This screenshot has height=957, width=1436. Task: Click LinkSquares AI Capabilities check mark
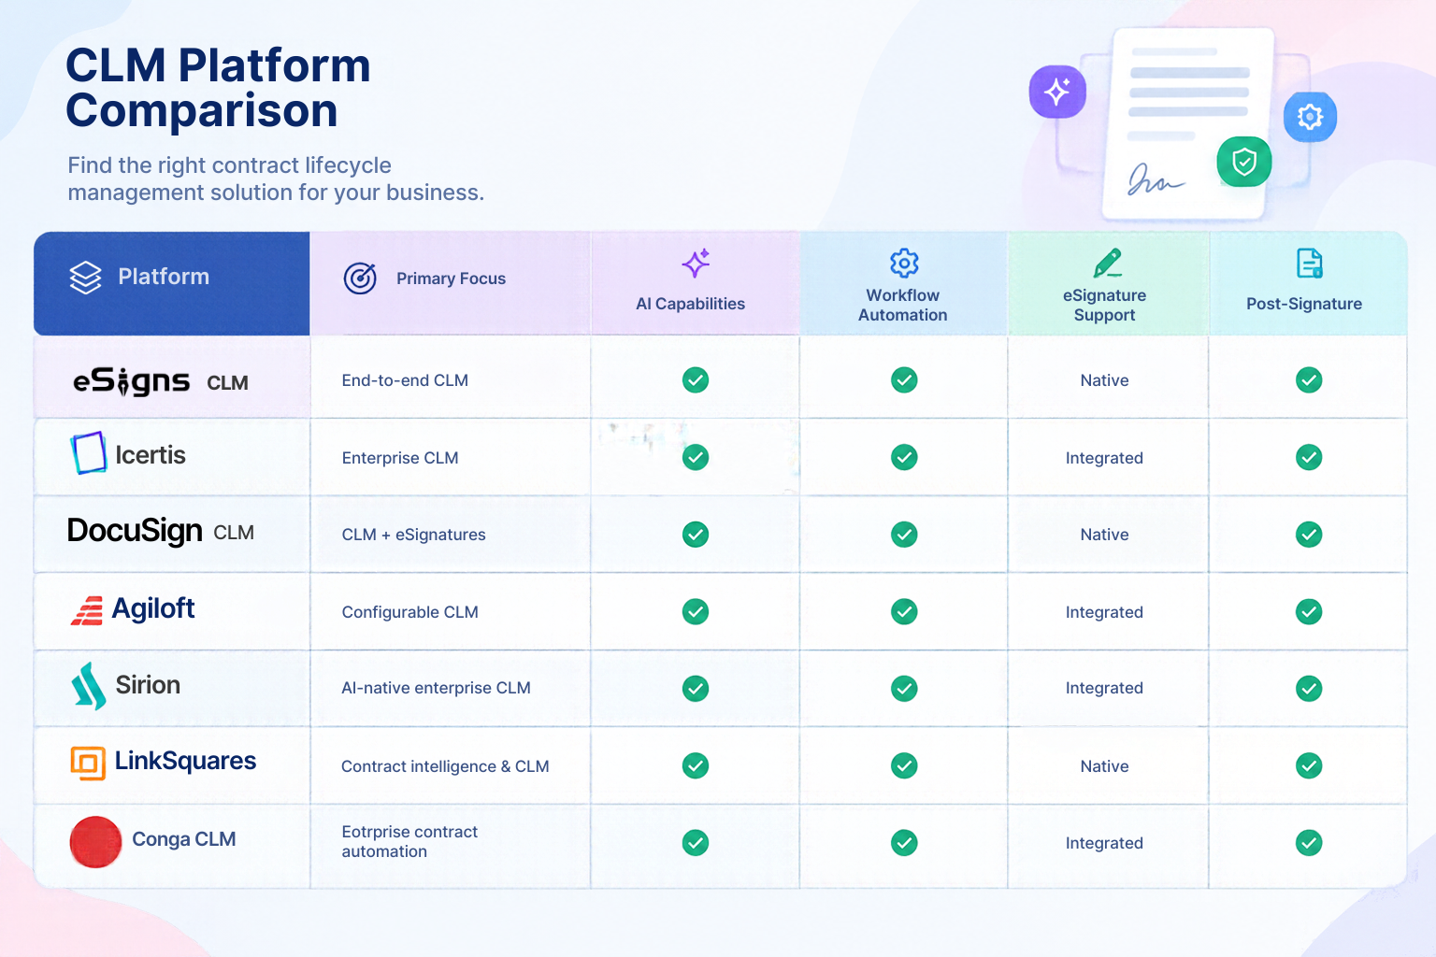(x=696, y=765)
